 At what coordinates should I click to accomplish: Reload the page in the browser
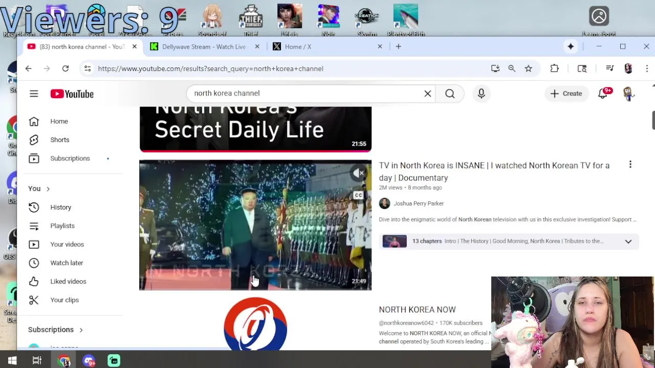(x=65, y=68)
